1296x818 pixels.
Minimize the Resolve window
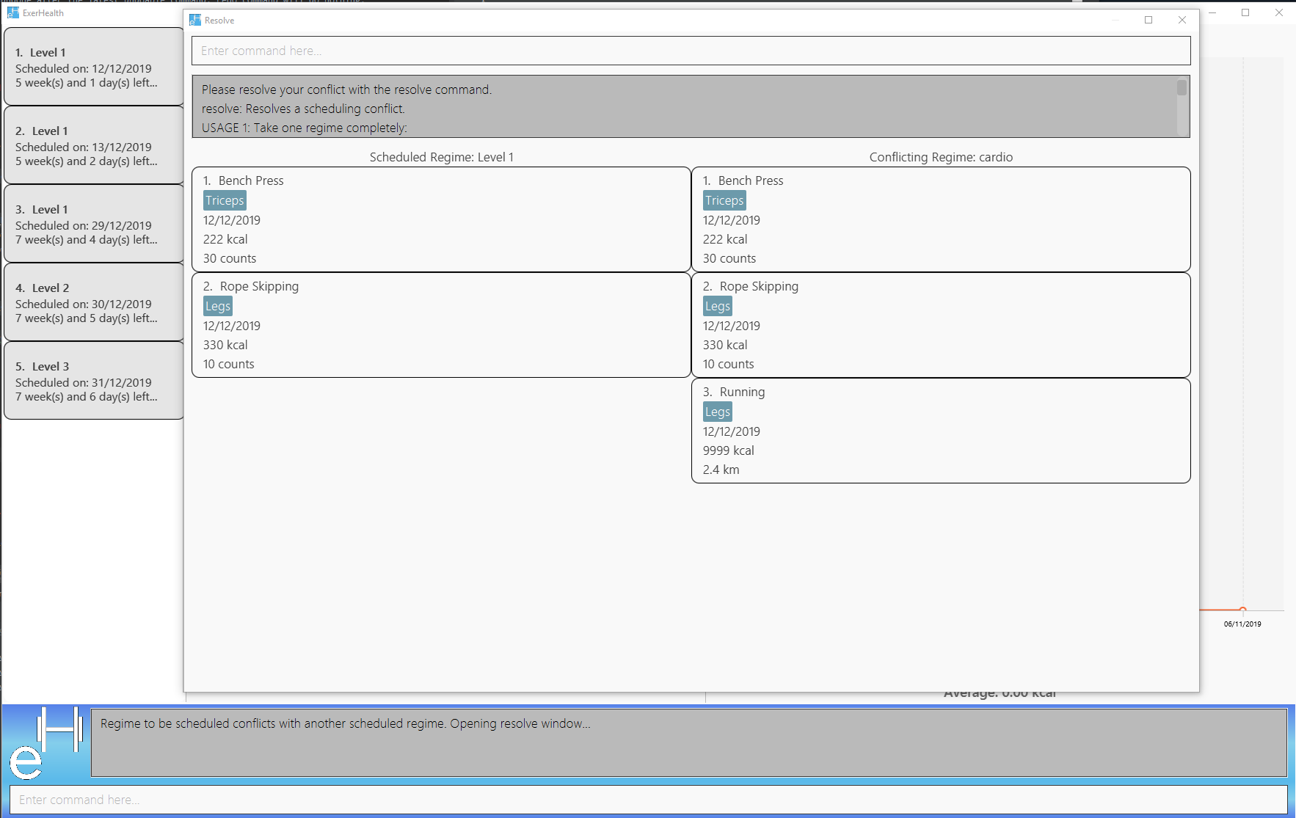1115,20
